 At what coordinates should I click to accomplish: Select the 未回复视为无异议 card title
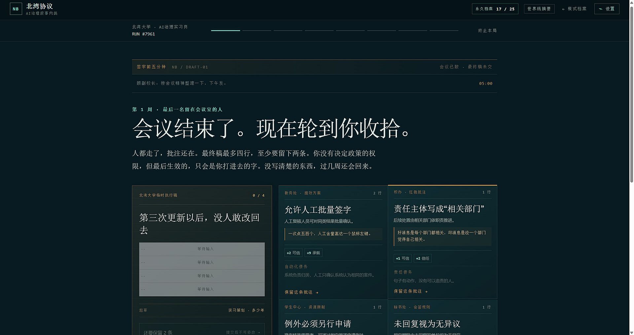427,324
